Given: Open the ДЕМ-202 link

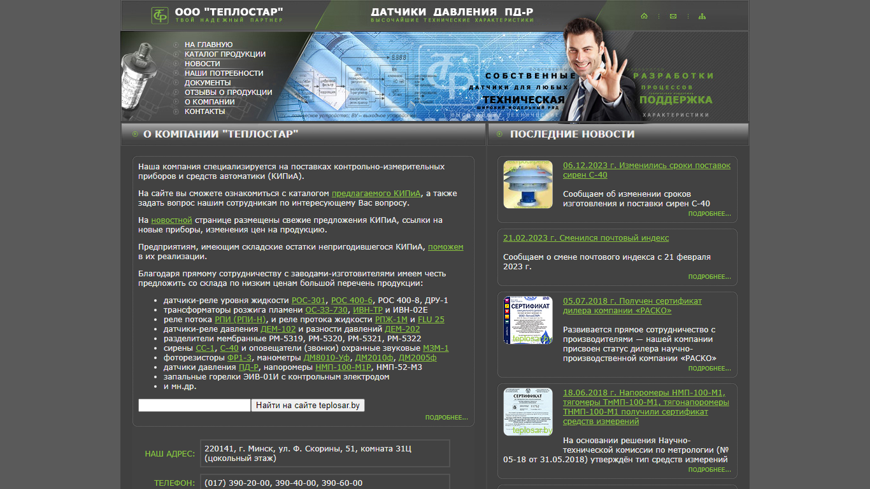Looking at the screenshot, I should (x=403, y=329).
